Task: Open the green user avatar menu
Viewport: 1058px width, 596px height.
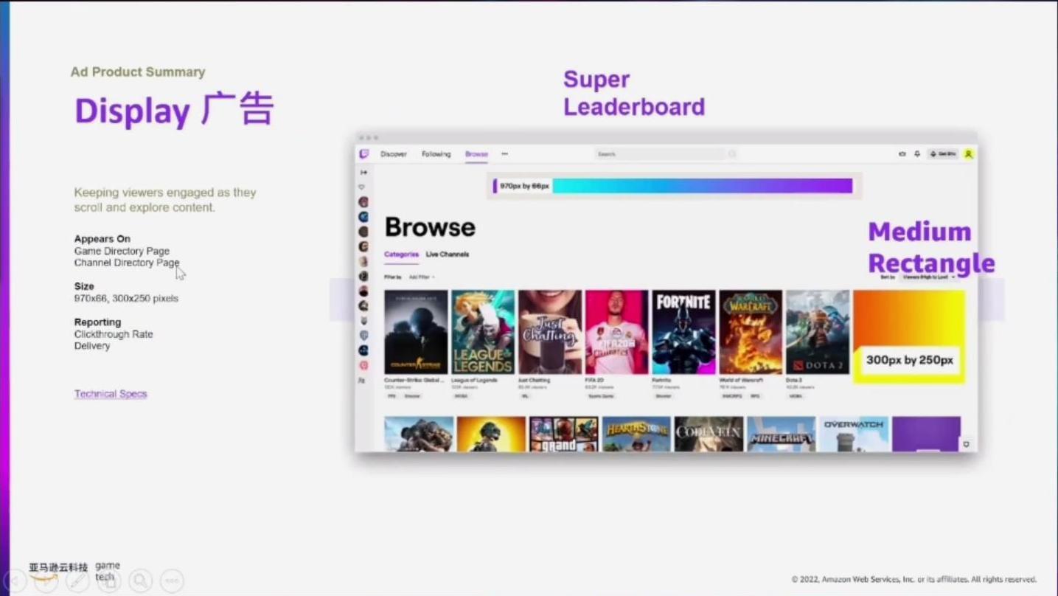Action: [x=969, y=154]
